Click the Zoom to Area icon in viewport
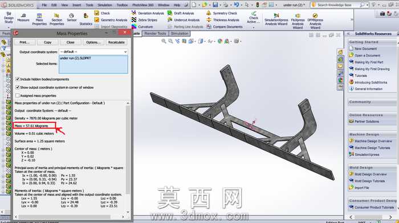This screenshot has height=223, width=399. [x=170, y=41]
